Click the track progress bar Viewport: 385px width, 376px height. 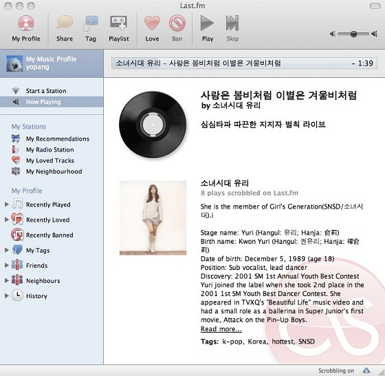(x=244, y=63)
